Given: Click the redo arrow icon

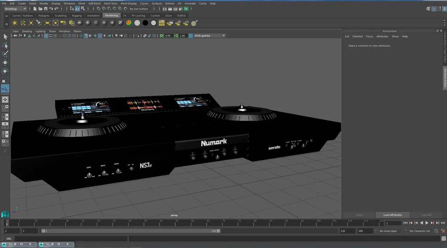Looking at the screenshot, I should point(57,9).
